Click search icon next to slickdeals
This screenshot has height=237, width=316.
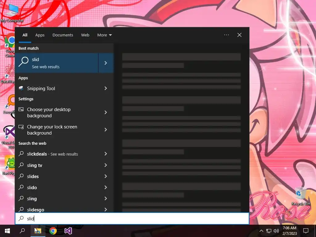21,154
